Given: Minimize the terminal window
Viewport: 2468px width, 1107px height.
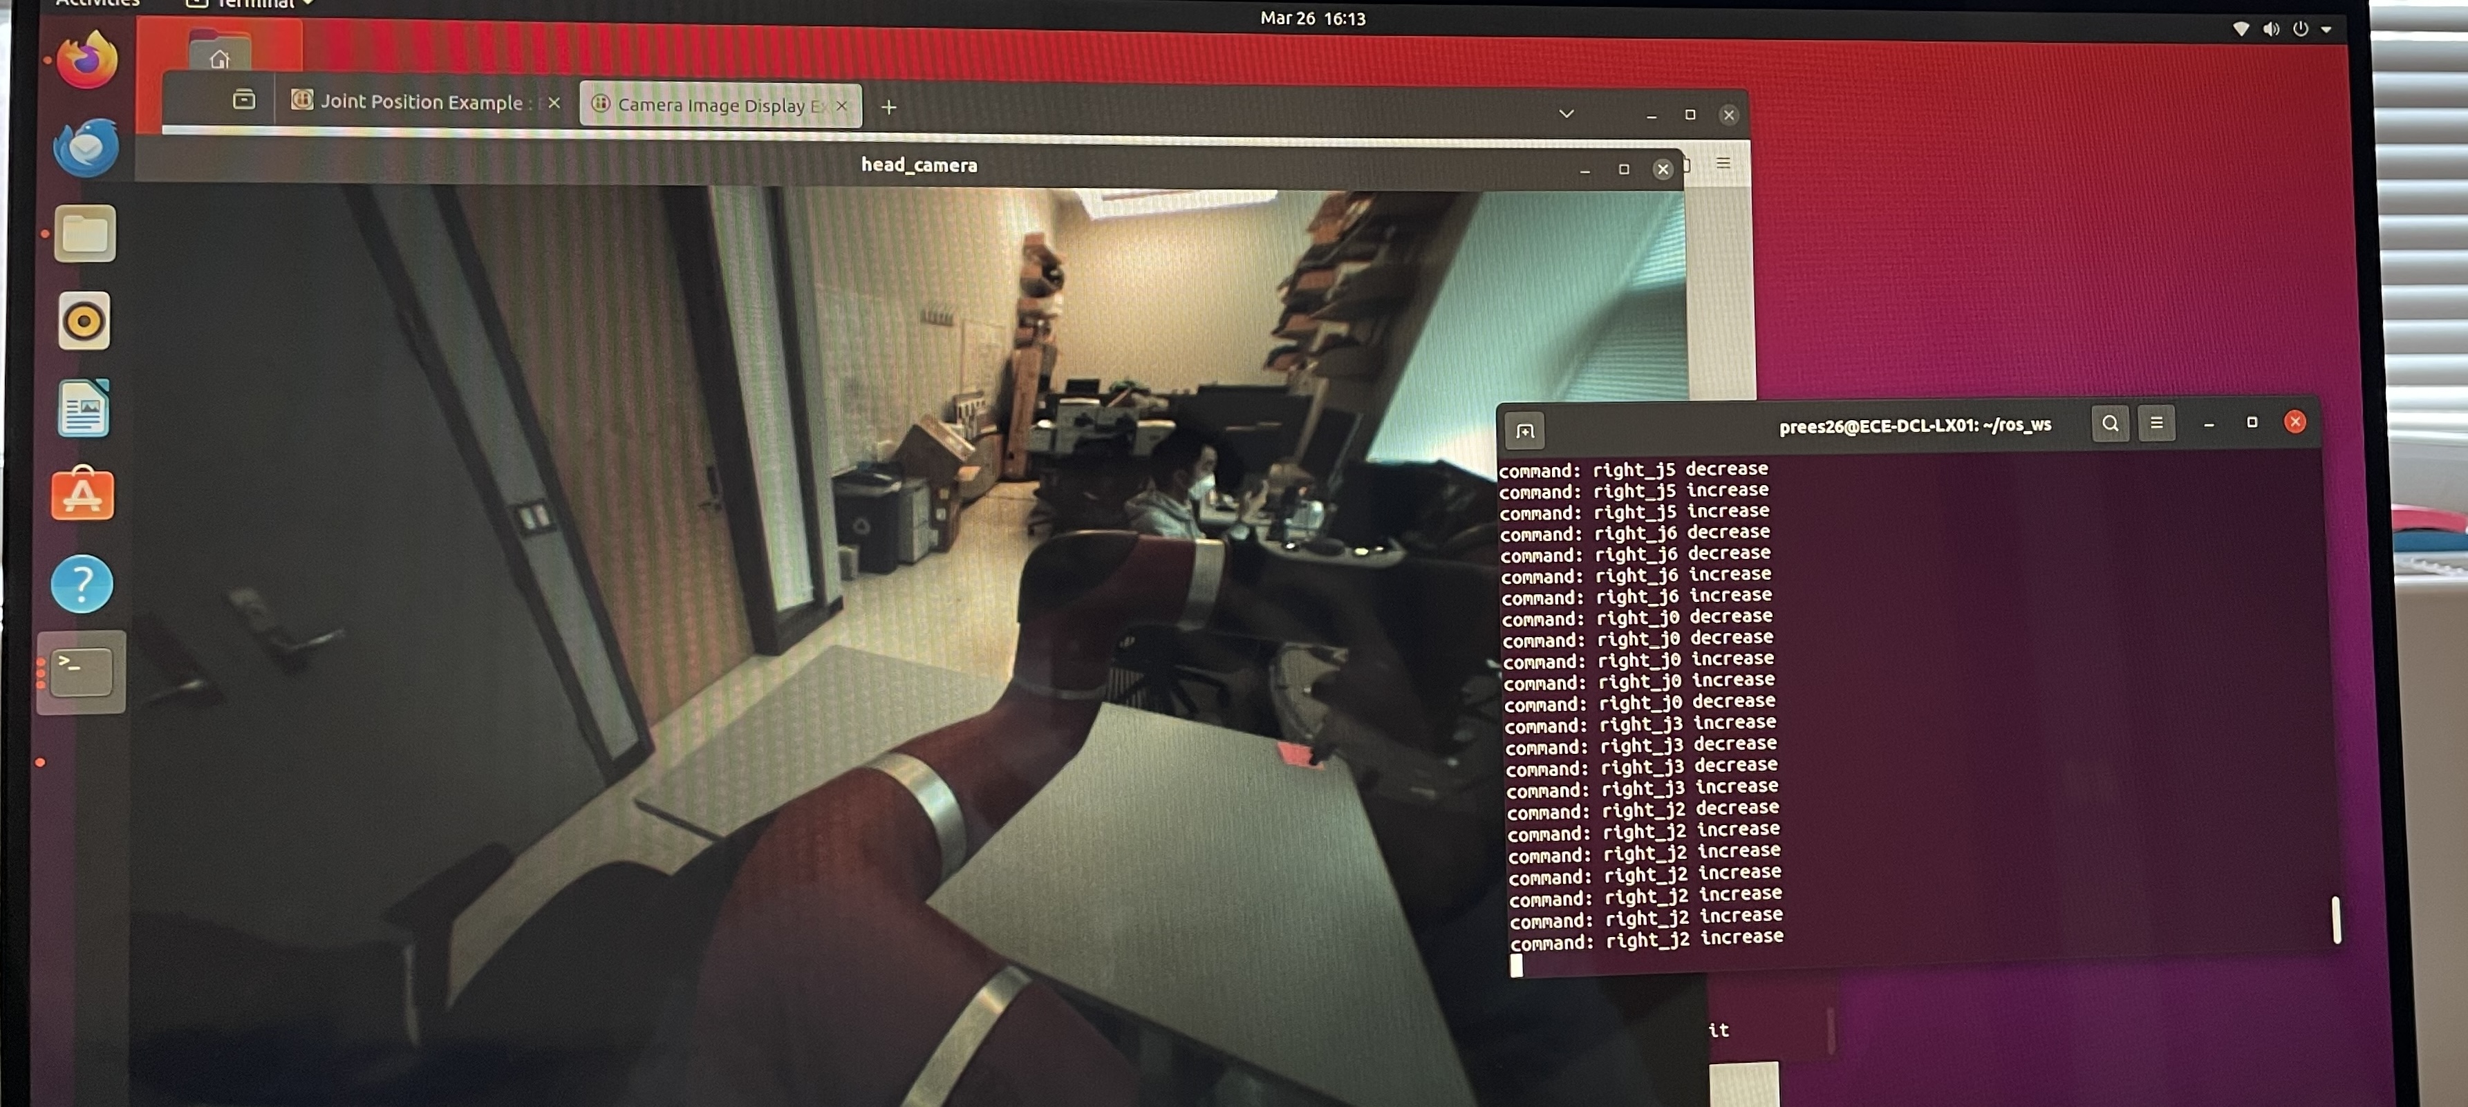Looking at the screenshot, I should pos(2208,424).
